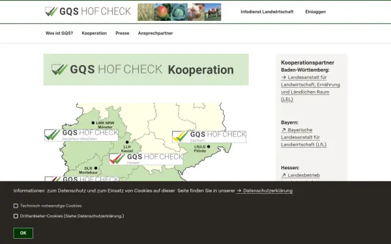Viewport: 391px width, 244px height.
Task: Click the LWK NRW Münster map marker
Action: point(93,123)
